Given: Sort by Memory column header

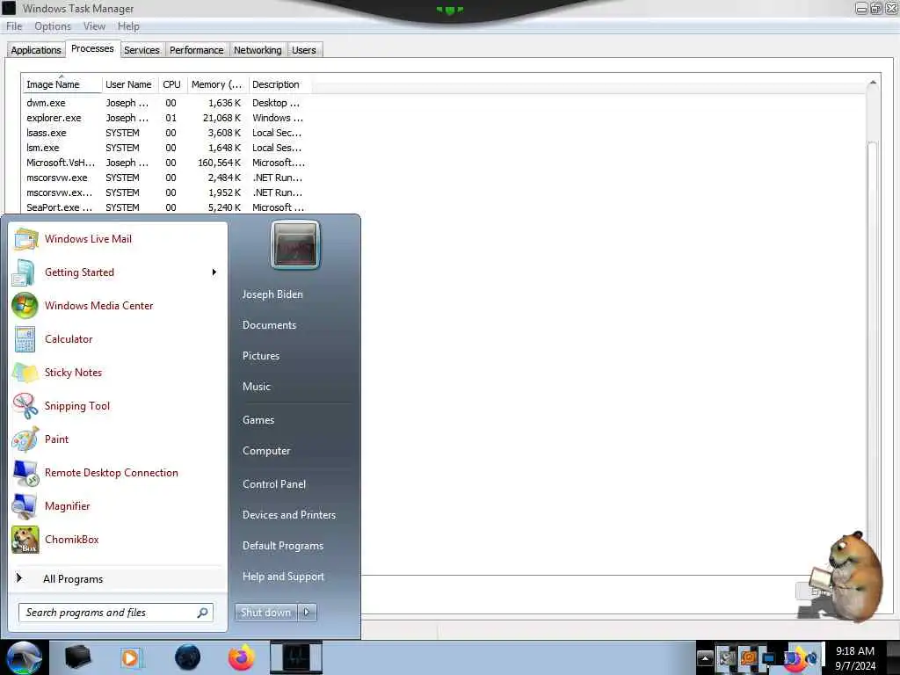Looking at the screenshot, I should click(217, 84).
